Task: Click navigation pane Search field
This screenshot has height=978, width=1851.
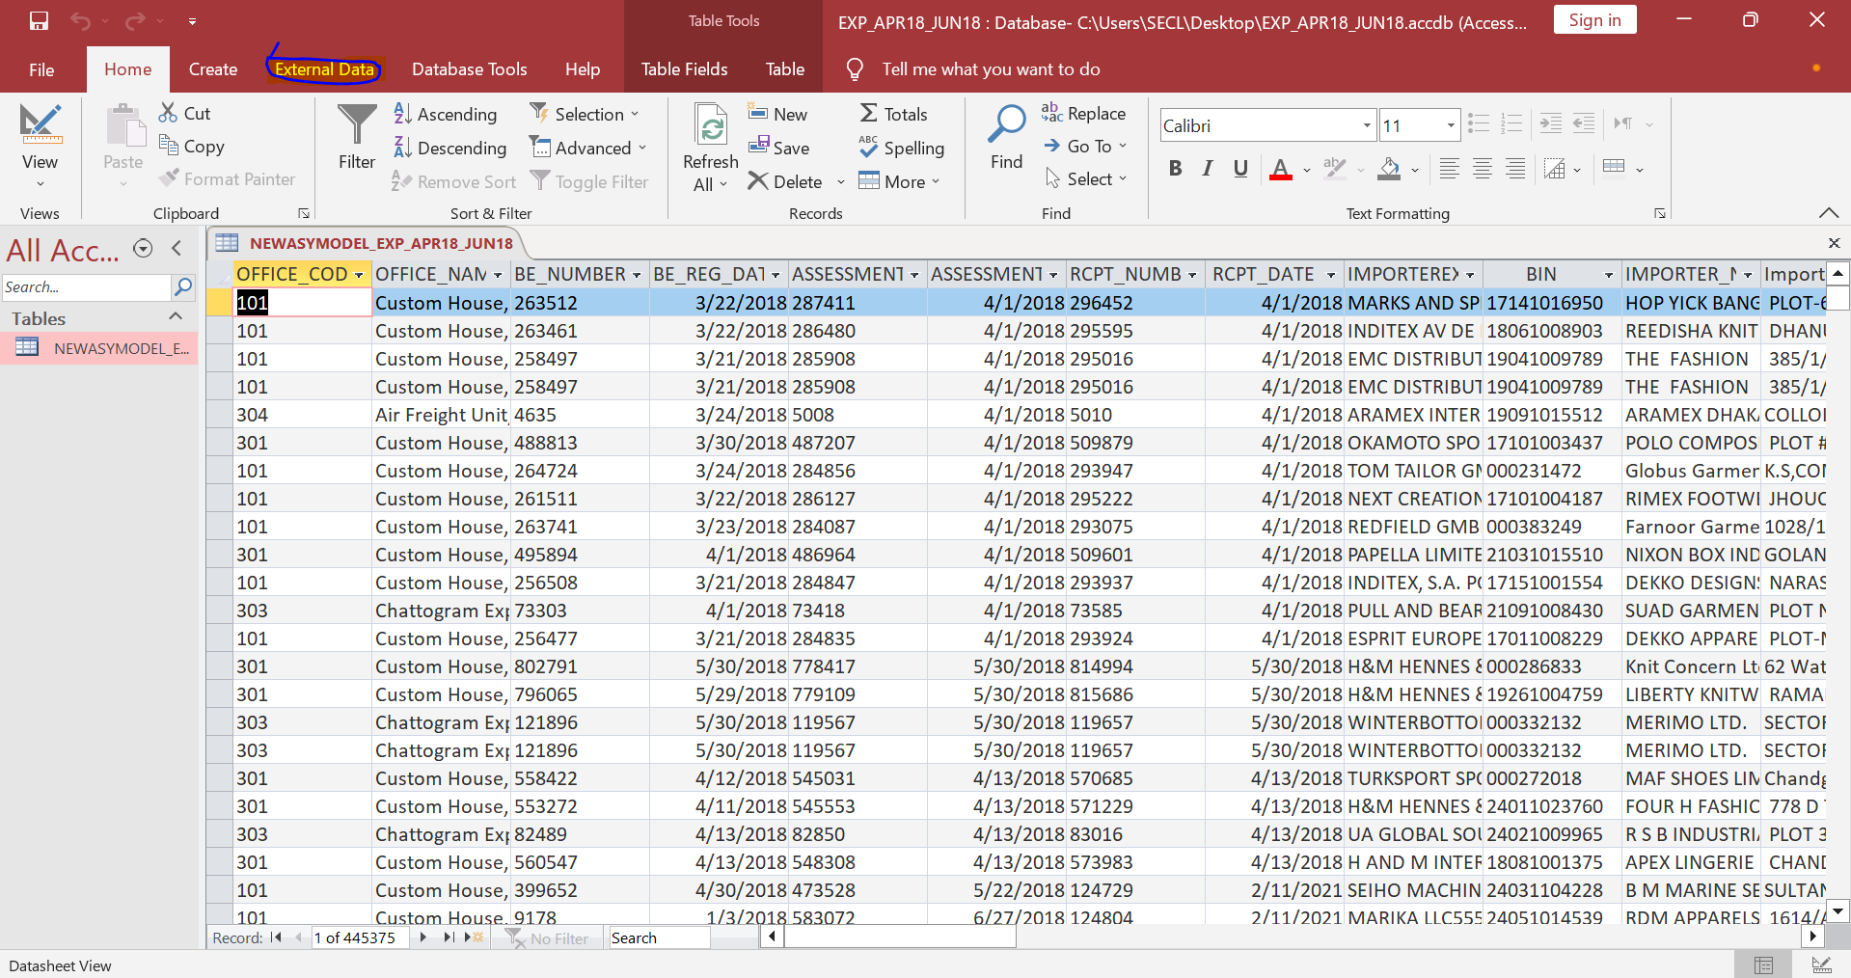Action: click(x=86, y=286)
